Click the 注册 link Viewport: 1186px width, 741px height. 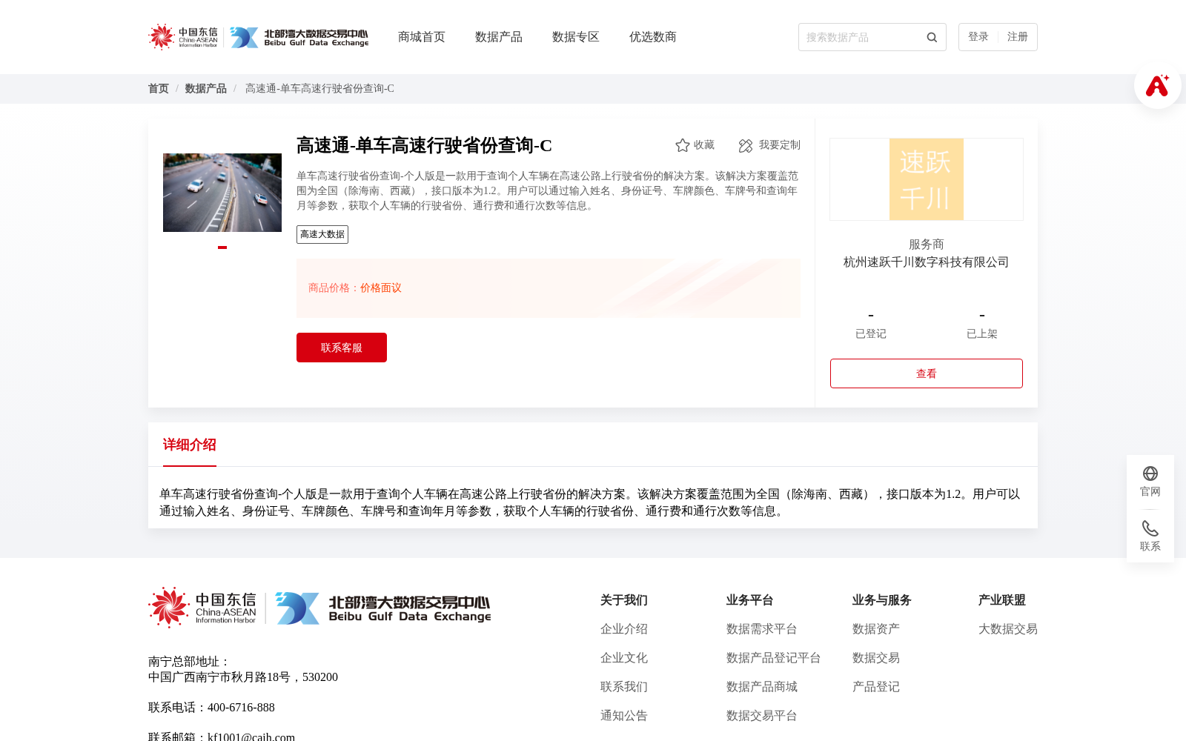coord(1018,37)
